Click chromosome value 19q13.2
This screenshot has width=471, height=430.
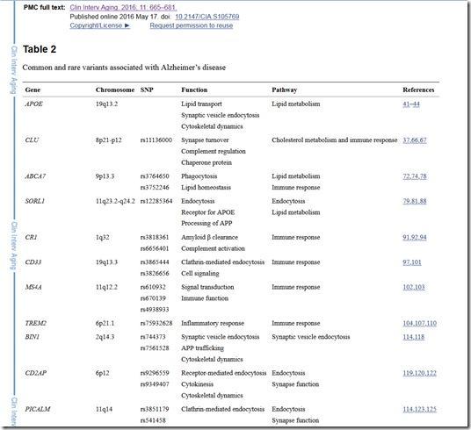pyautogui.click(x=106, y=104)
